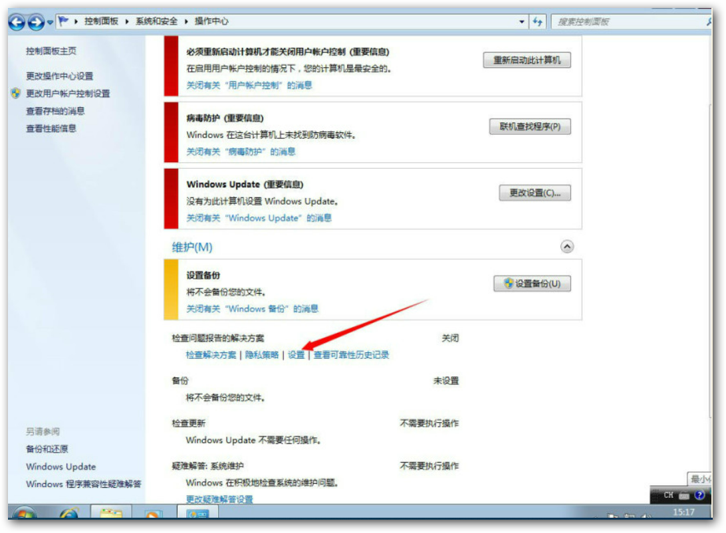Go back with the back arrow button
The height and width of the screenshot is (533, 726).
[17, 21]
